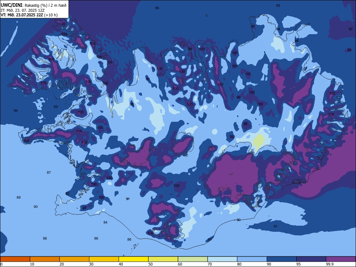This screenshot has width=356, height=267.
Task: Click the '84' humidity value on the map
Action: [105, 222]
